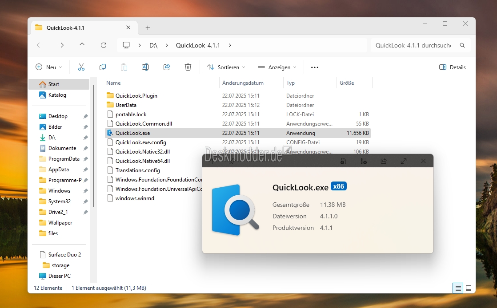Select the UserData folder
The image size is (497, 308).
coord(126,105)
